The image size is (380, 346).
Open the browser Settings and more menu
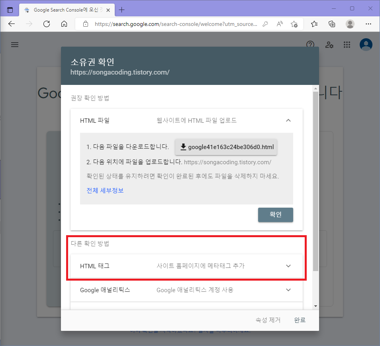coord(368,24)
